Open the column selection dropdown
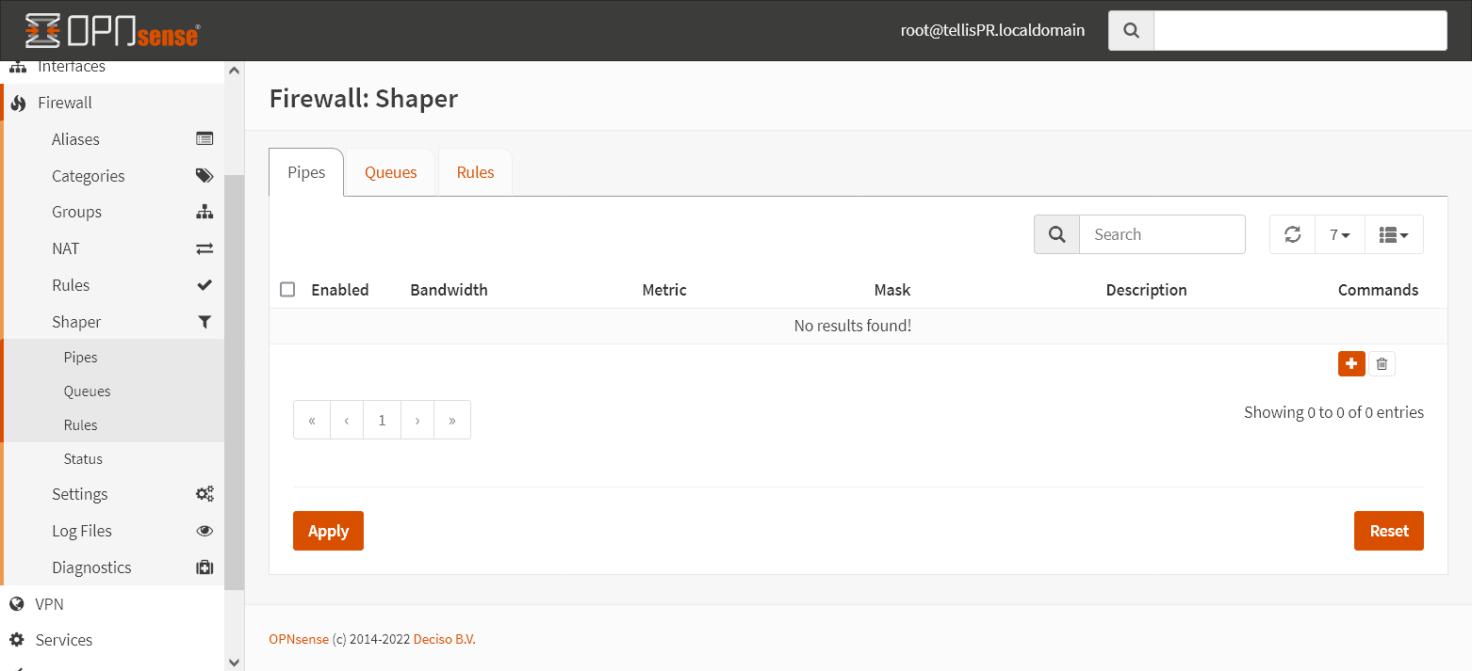 1394,233
